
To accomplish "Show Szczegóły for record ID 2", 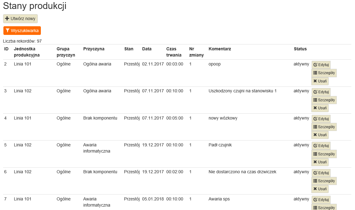I will point(324,73).
